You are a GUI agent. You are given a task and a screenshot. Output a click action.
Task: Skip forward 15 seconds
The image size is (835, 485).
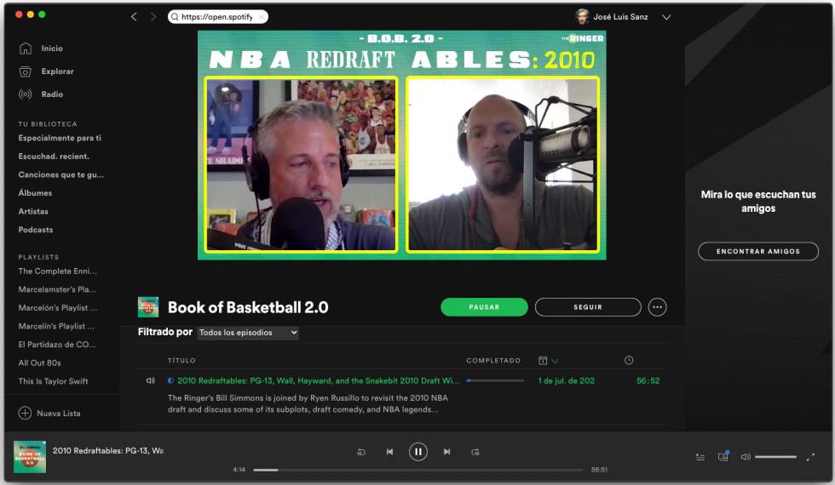[x=475, y=452]
